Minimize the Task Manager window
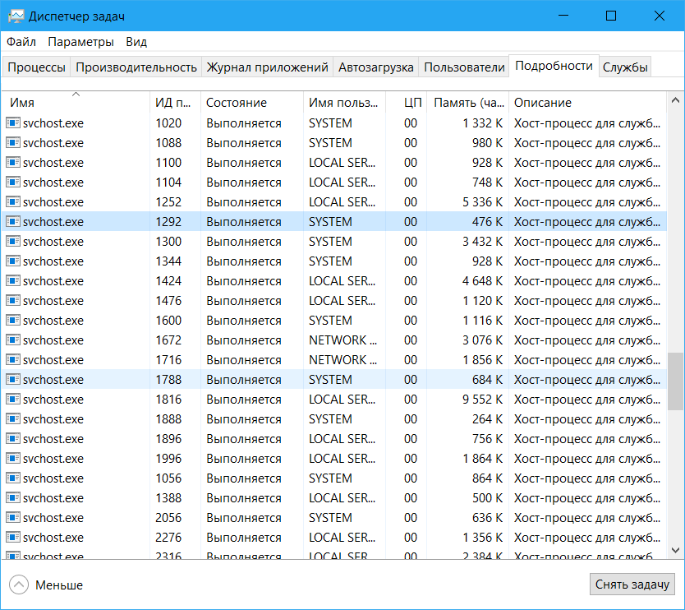 [563, 16]
